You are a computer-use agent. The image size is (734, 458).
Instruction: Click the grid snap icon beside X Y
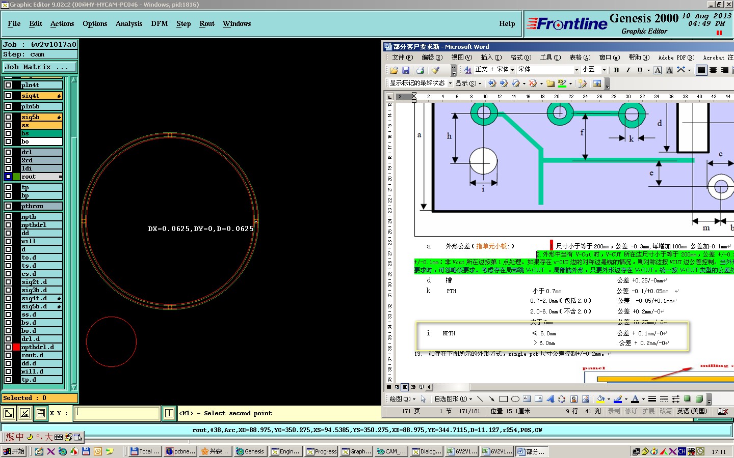click(41, 413)
